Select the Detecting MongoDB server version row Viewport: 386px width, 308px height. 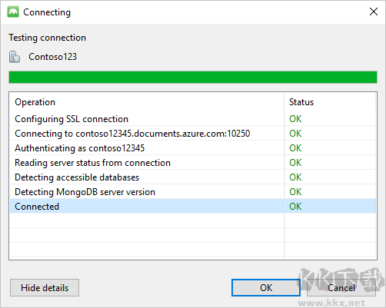point(193,192)
